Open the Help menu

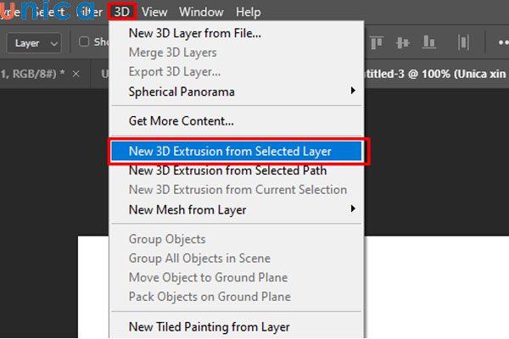pyautogui.click(x=249, y=12)
